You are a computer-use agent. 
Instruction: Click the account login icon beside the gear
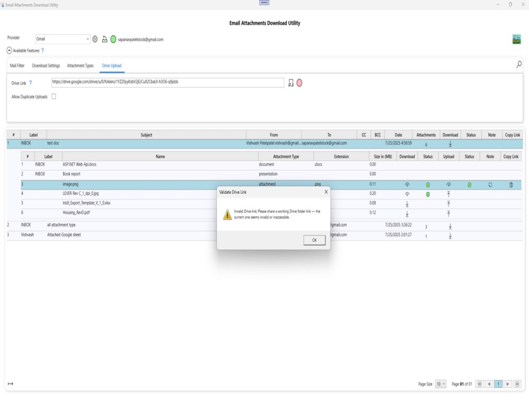pos(105,39)
